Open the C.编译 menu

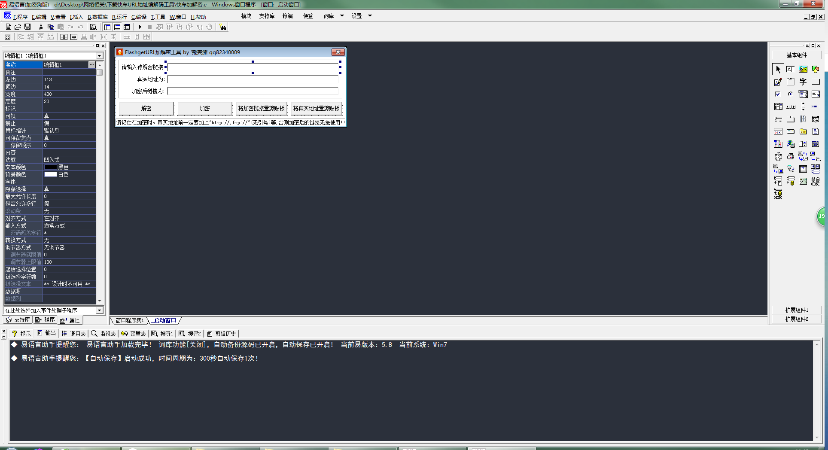click(139, 17)
